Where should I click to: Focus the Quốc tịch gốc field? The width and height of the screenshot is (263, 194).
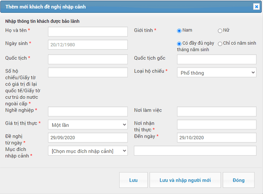coord(216,59)
